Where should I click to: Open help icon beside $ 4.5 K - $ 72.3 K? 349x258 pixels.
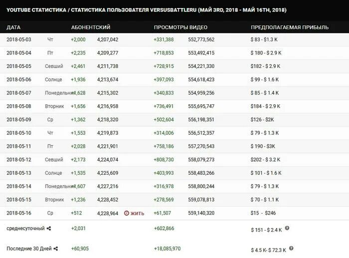click(291, 248)
